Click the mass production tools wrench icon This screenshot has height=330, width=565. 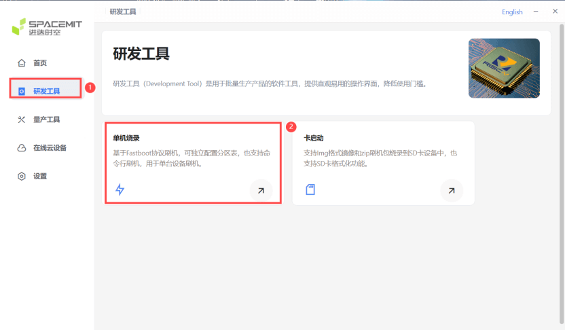(x=22, y=120)
